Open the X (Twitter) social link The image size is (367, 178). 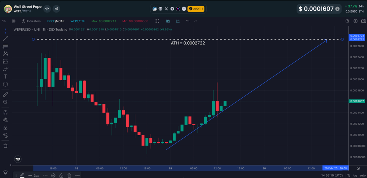point(166,9)
